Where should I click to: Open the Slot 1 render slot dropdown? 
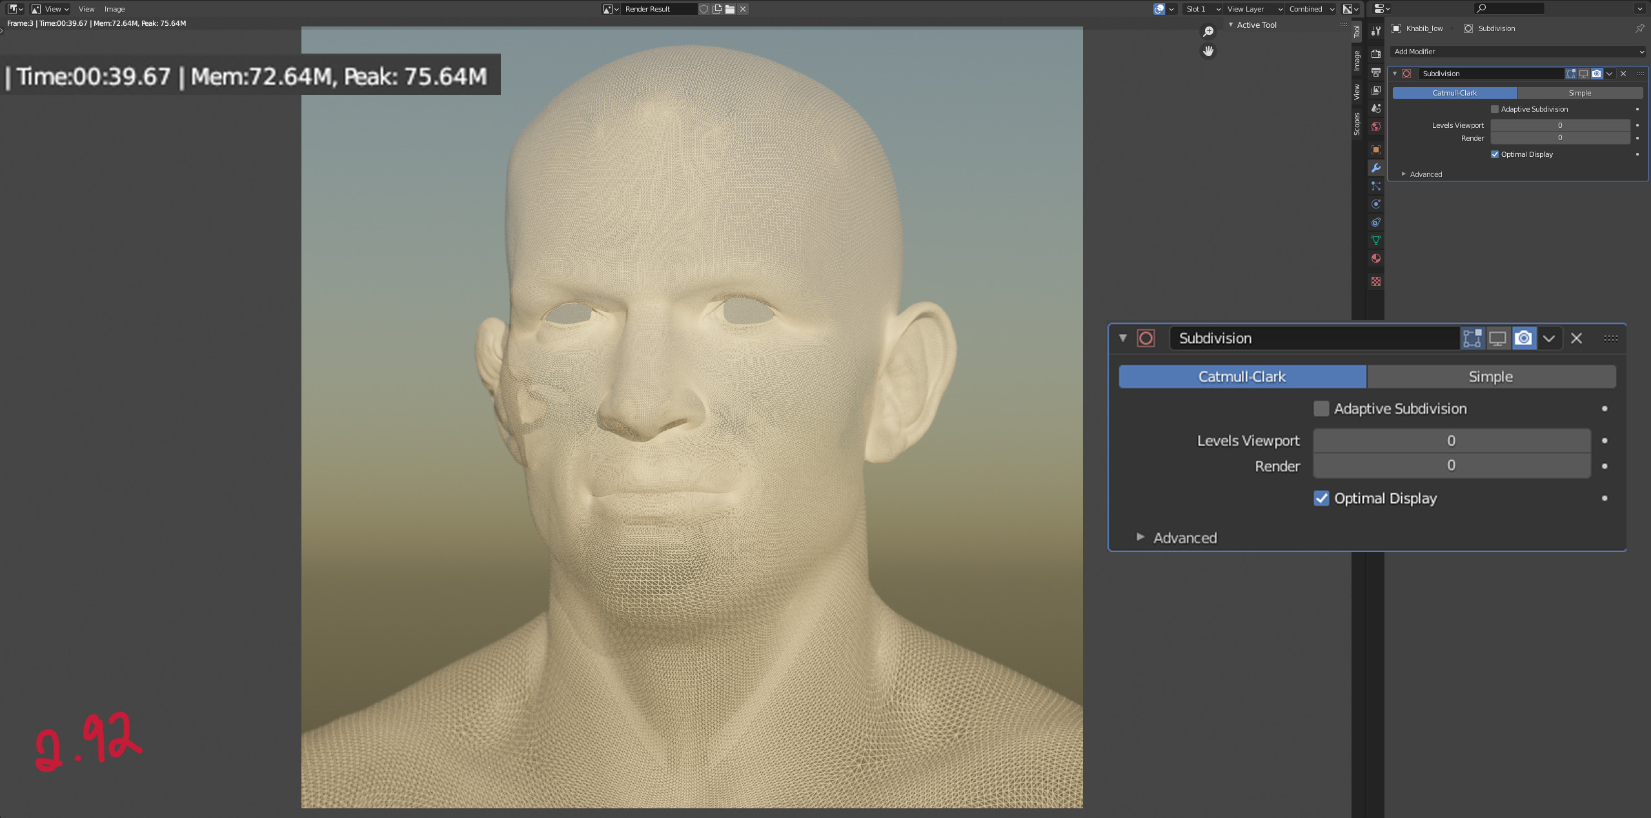tap(1202, 9)
